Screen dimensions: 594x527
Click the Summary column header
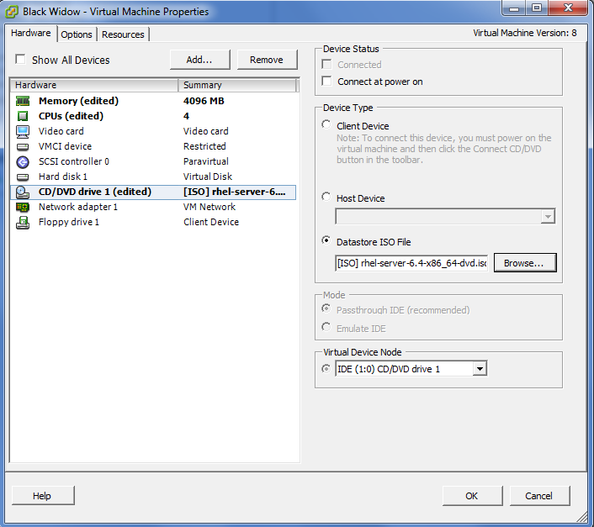coord(237,85)
